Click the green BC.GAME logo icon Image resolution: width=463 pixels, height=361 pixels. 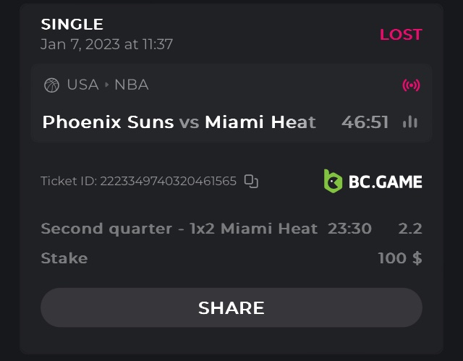click(333, 181)
